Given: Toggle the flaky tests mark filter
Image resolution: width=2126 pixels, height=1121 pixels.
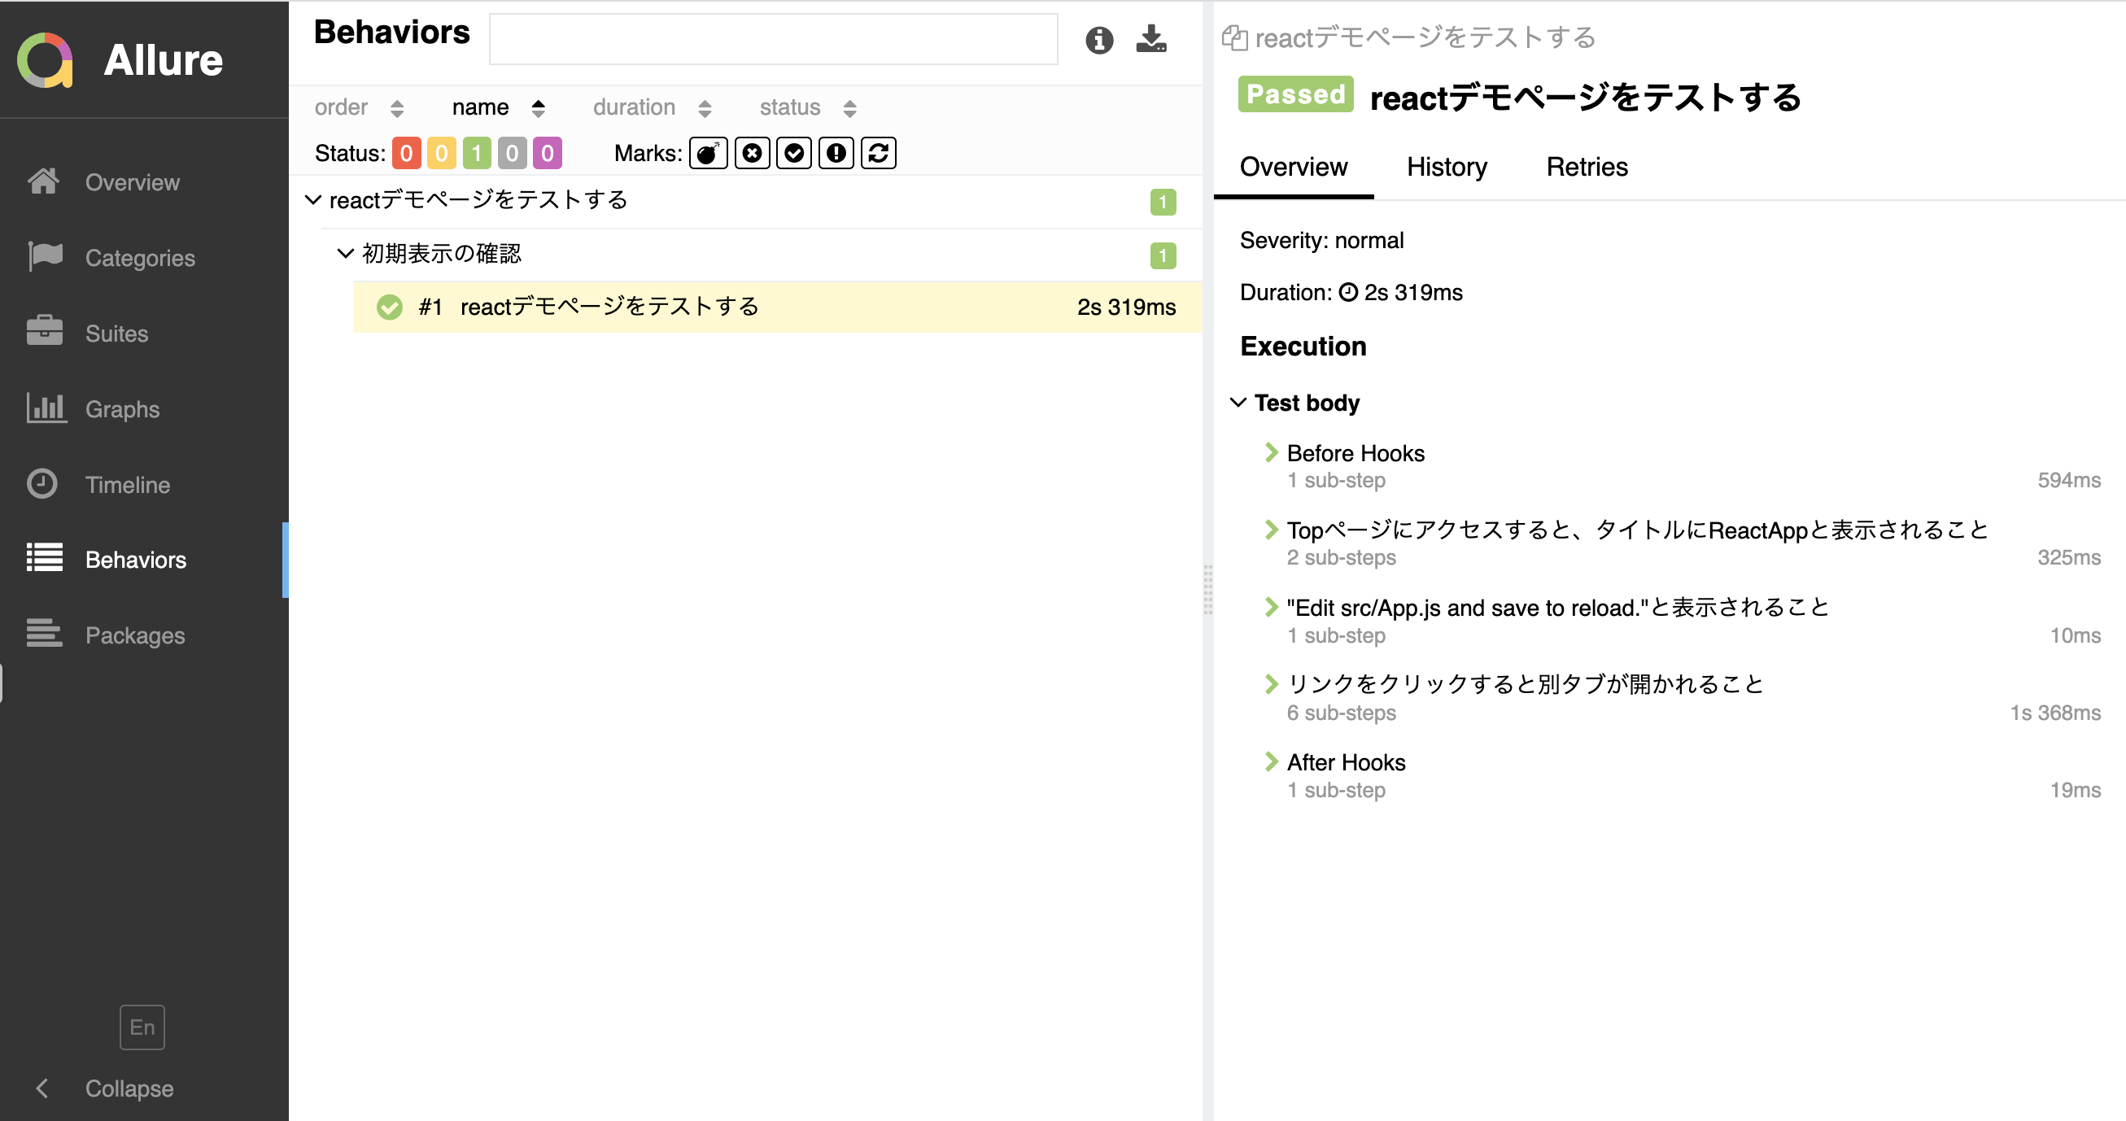Looking at the screenshot, I should click(x=707, y=153).
